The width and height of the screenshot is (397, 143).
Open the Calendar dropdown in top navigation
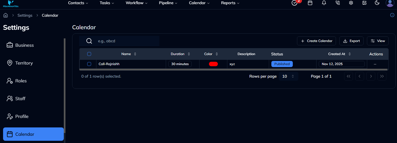click(x=199, y=3)
